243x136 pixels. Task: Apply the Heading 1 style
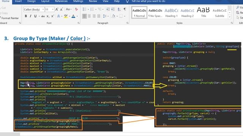click(171, 12)
